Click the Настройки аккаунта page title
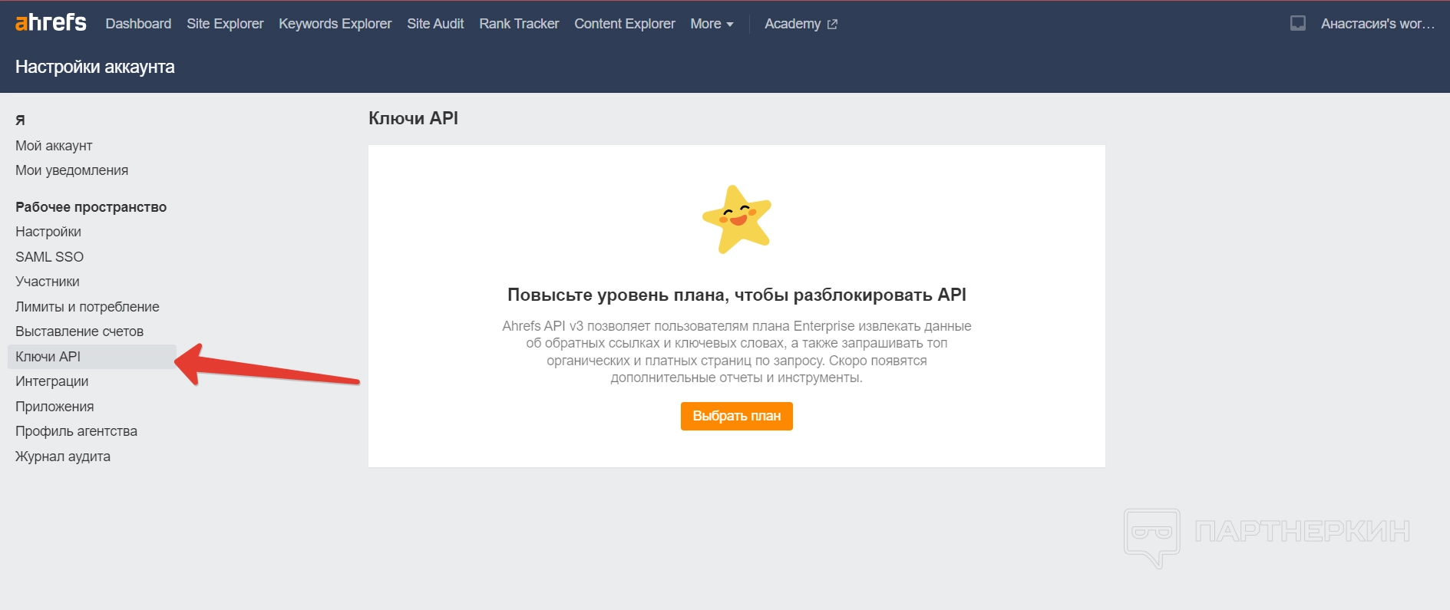The image size is (1450, 610). pos(95,67)
